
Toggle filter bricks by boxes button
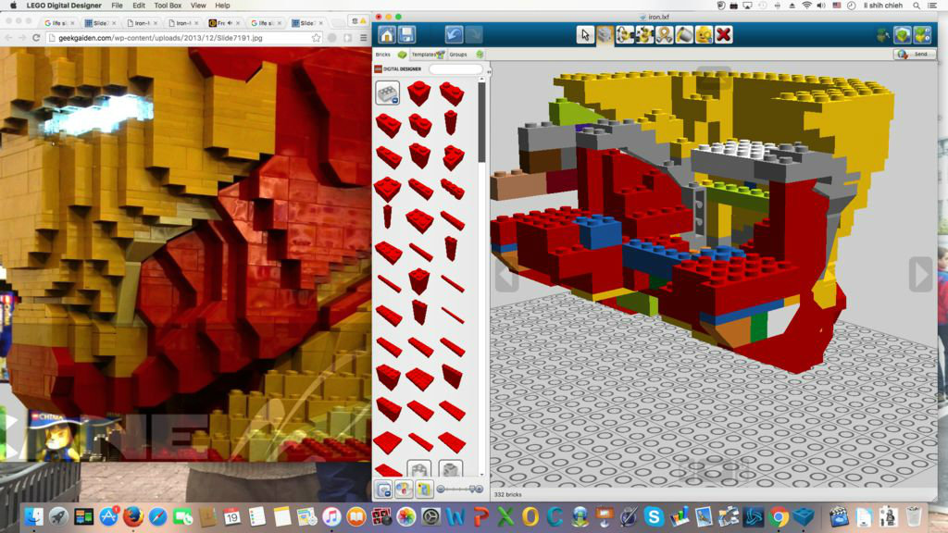424,489
